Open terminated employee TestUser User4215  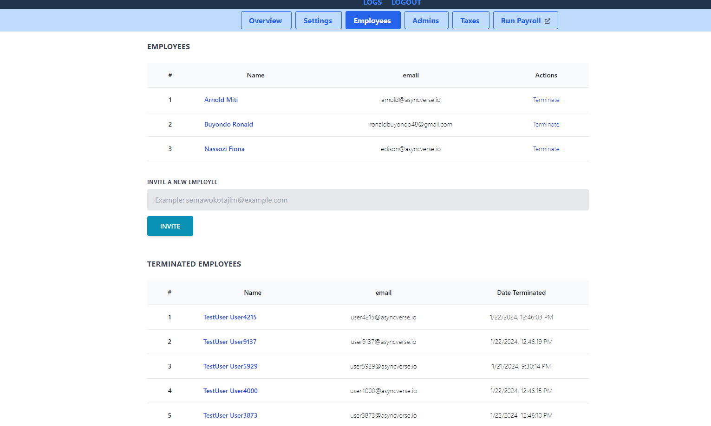coord(230,317)
